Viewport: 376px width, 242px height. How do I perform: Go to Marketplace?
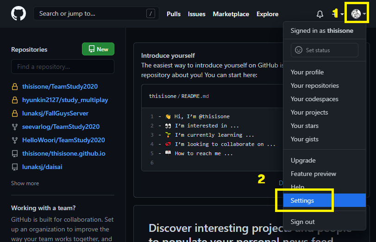pyautogui.click(x=231, y=14)
